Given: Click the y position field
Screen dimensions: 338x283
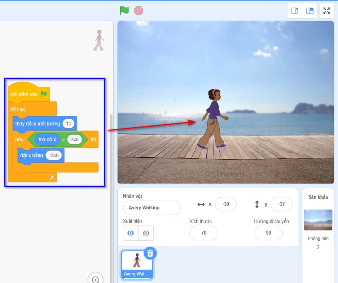Looking at the screenshot, I should [x=281, y=204].
